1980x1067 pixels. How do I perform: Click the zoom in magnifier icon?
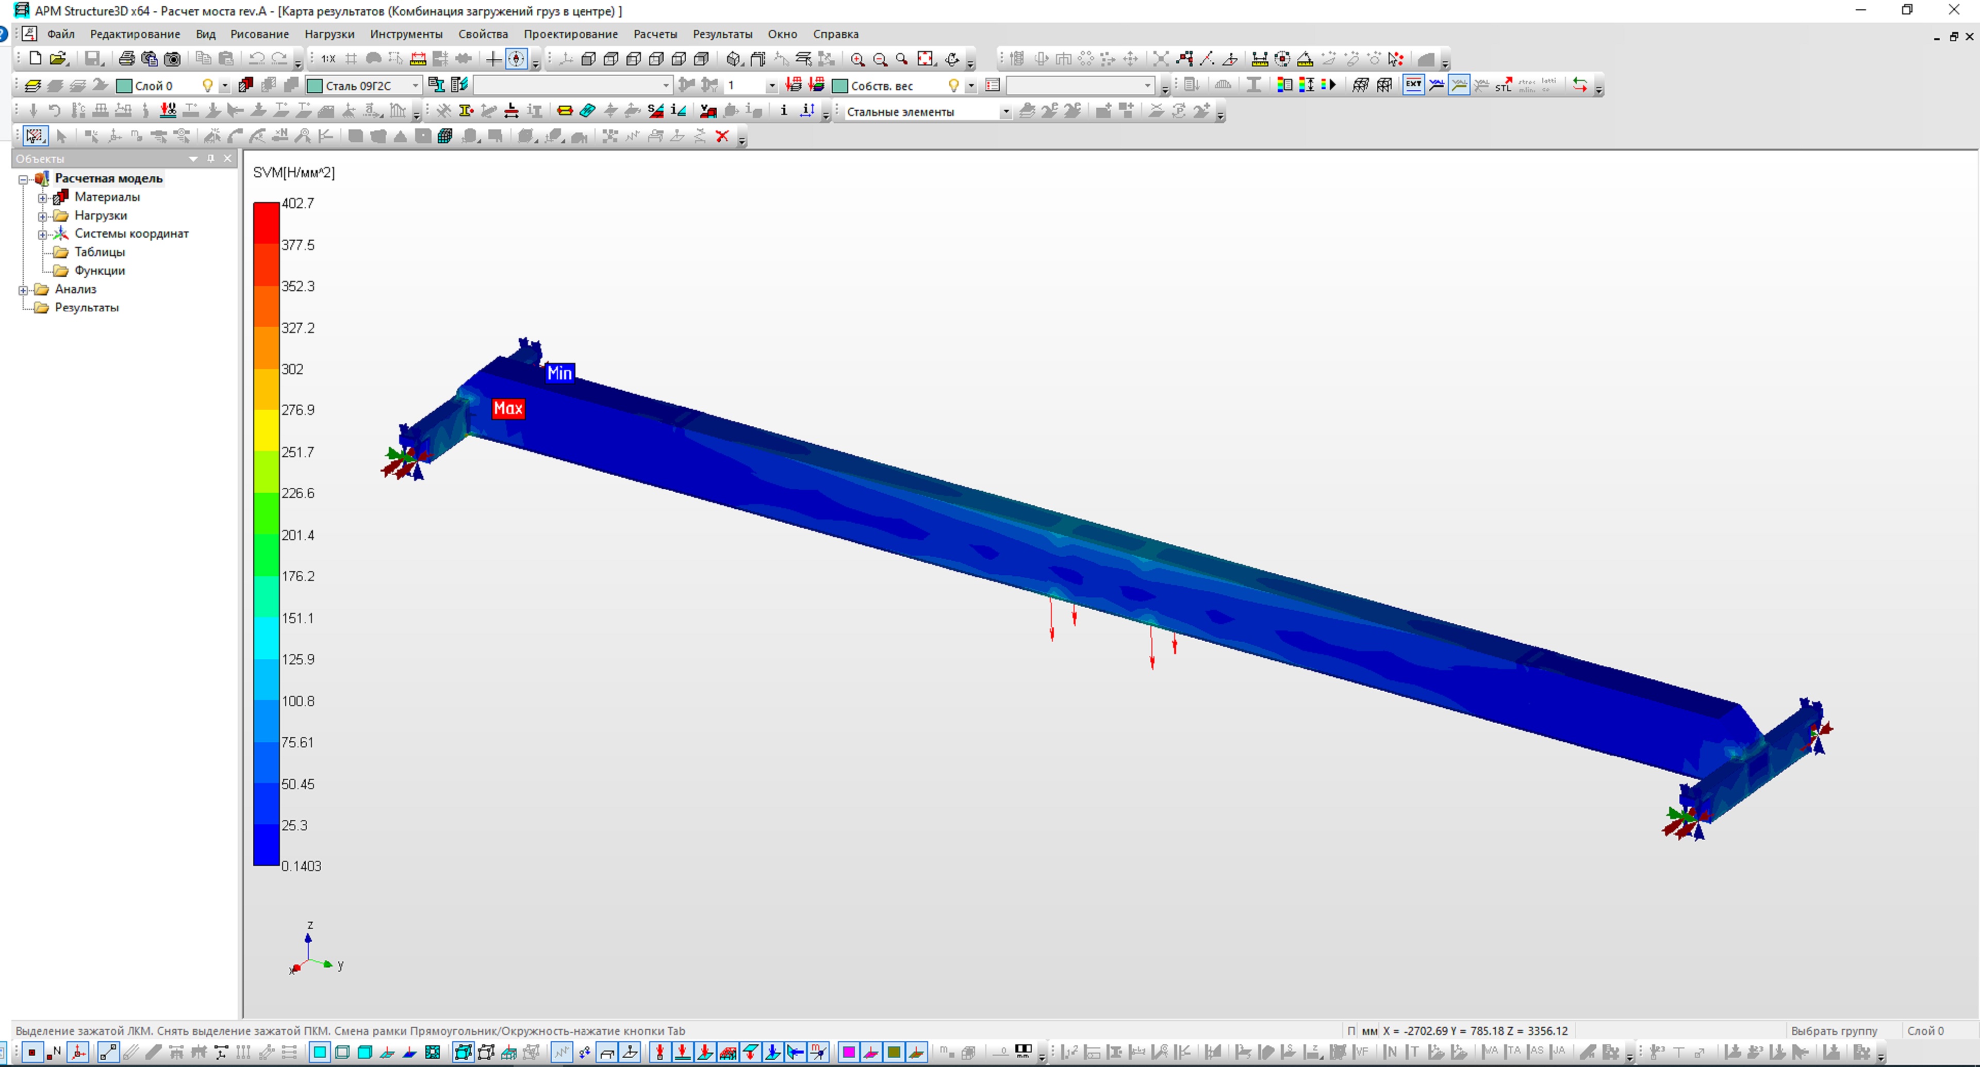coord(857,59)
